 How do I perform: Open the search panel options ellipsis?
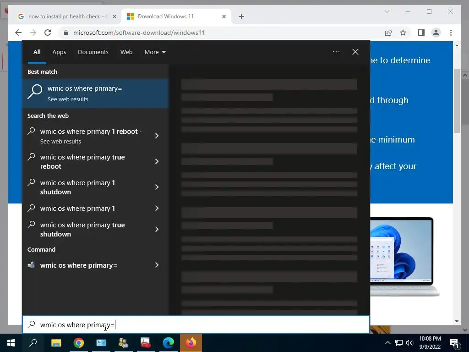(x=336, y=52)
